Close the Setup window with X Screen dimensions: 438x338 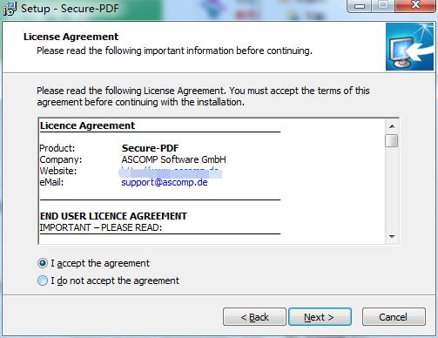(x=415, y=6)
